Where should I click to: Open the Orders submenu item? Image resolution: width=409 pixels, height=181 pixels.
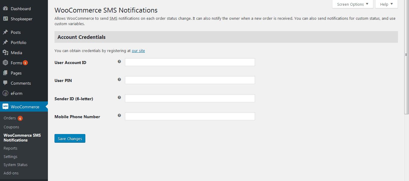point(10,118)
